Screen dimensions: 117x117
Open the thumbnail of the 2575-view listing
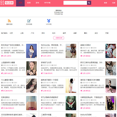(32, 68)
